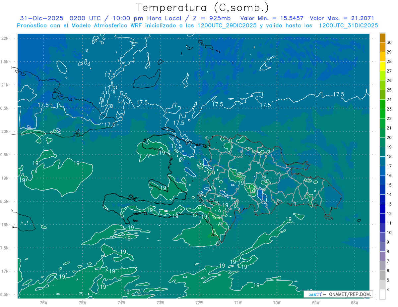Click "10:00 pm Hora Local" text

tap(147, 18)
